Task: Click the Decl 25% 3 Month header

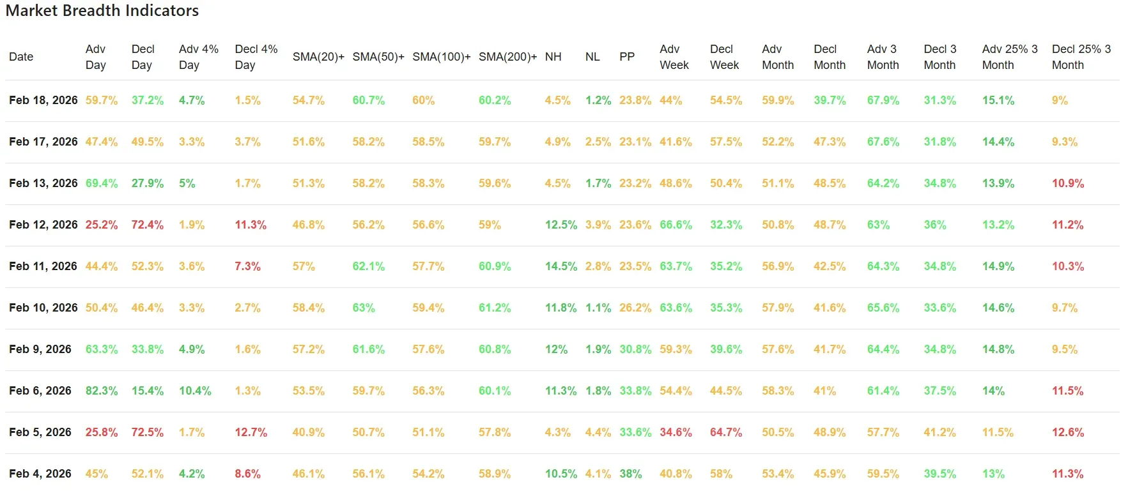Action: (1081, 57)
